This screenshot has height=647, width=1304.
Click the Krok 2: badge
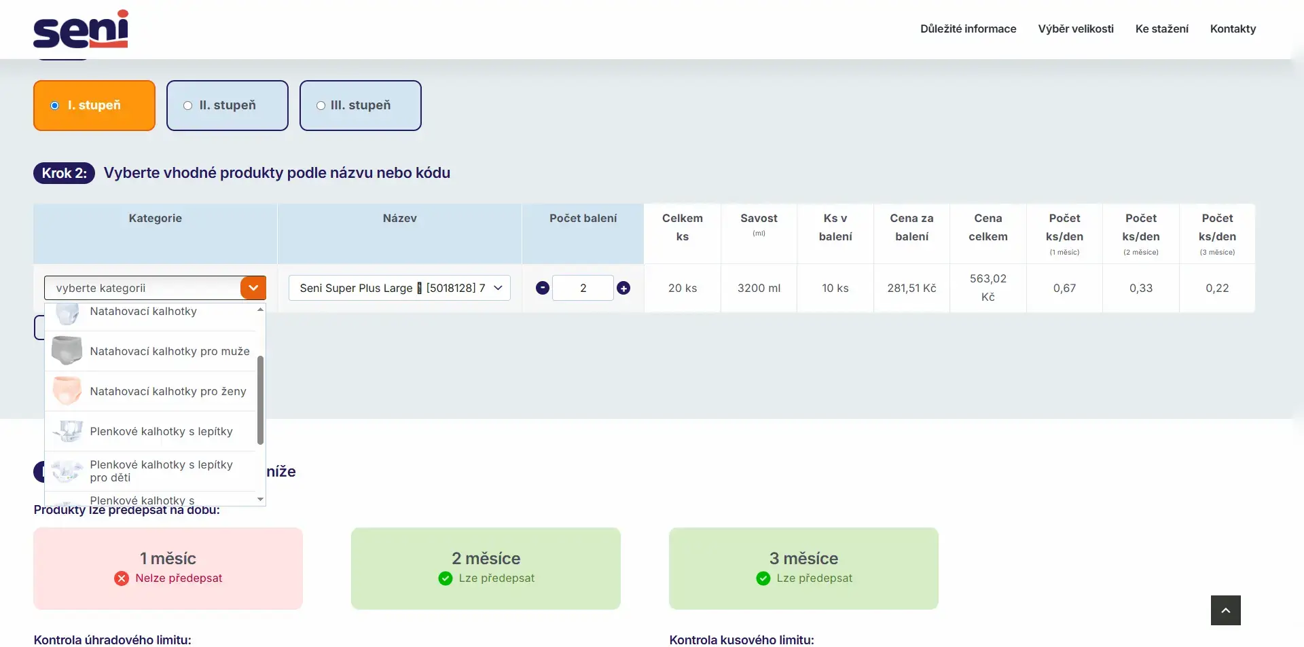[x=64, y=173]
